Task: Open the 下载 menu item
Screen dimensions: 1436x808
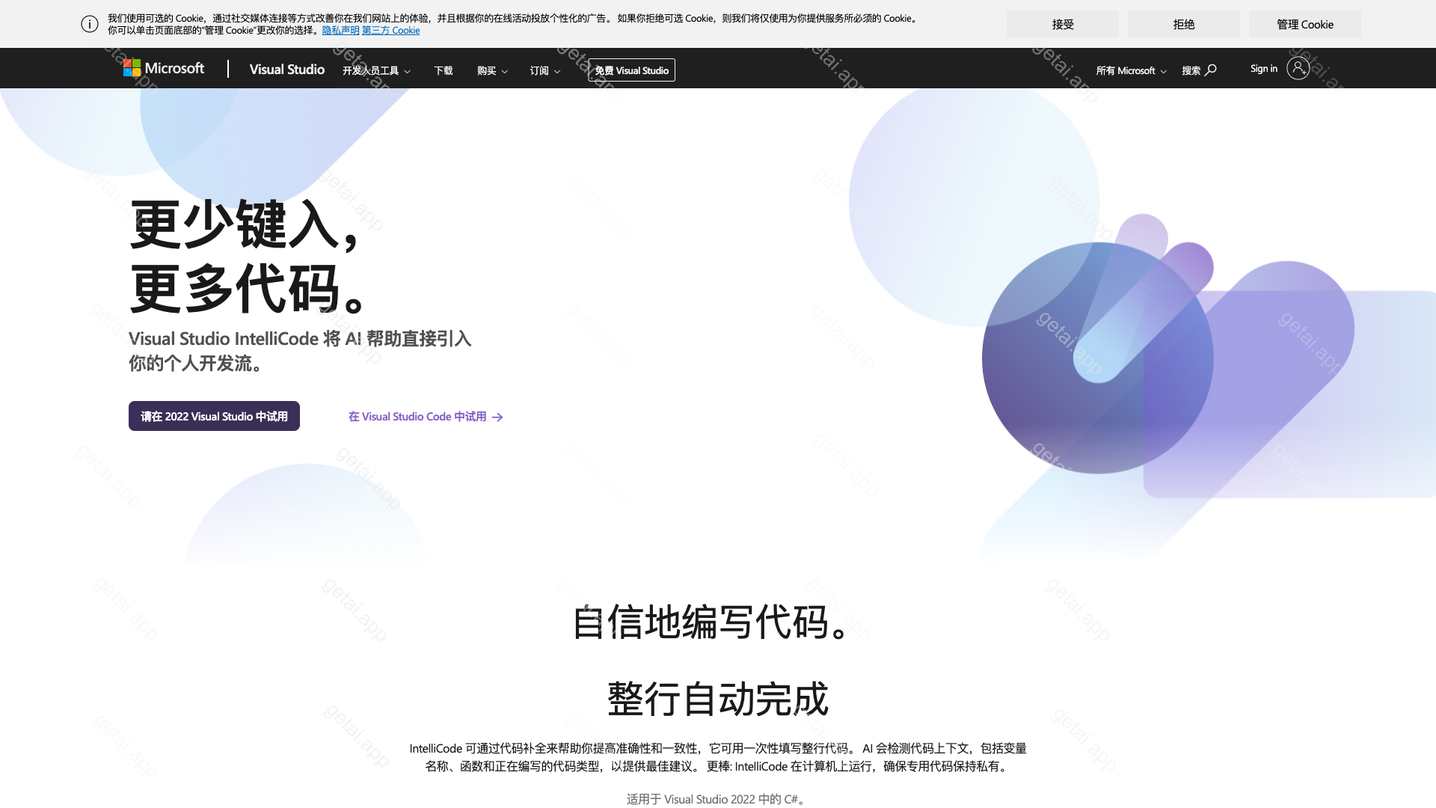Action: (444, 70)
